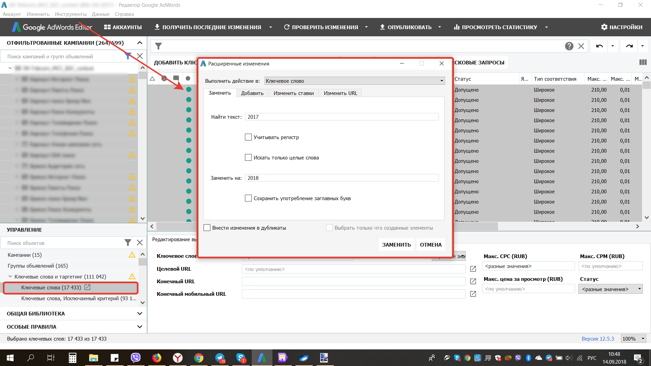Clear campaign search with X icon
This screenshot has width=651, height=366.
140,56
